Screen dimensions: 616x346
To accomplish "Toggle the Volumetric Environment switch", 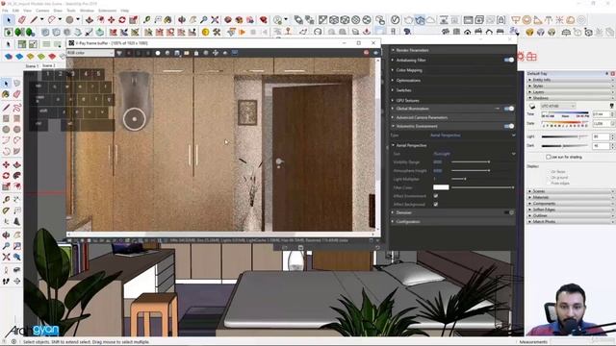I will (509, 126).
